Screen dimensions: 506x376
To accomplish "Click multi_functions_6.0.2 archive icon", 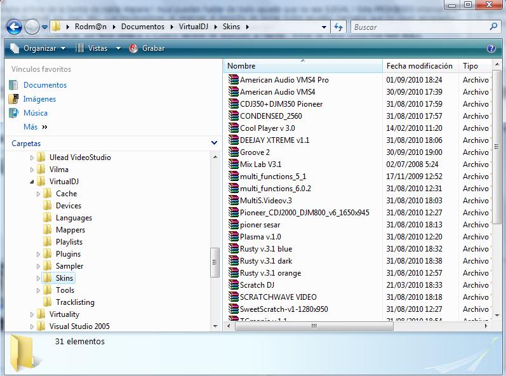I will coord(233,188).
